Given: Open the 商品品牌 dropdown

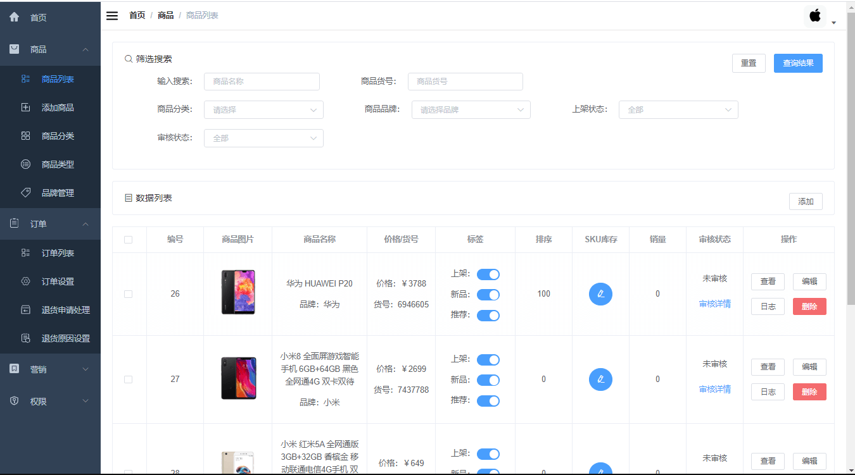Looking at the screenshot, I should [x=471, y=109].
